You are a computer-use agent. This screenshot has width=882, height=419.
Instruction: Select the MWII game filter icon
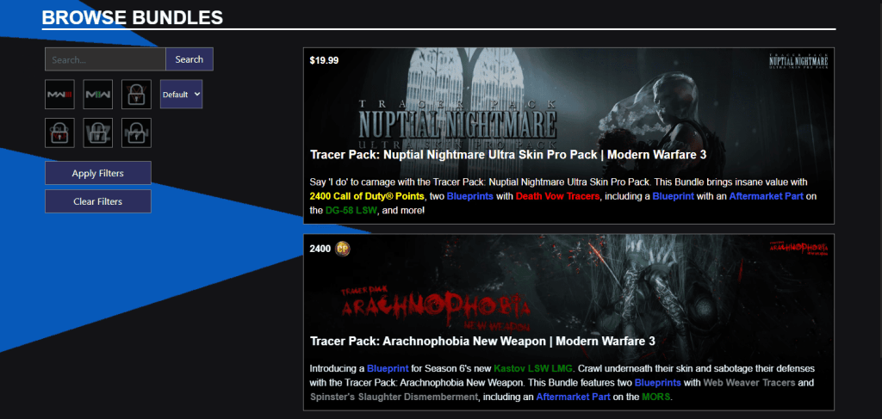pos(98,95)
